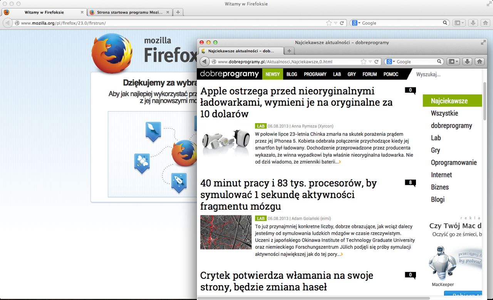Image resolution: width=493 pixels, height=300 pixels.
Task: Reload the dobreprogramy page
Action: point(377,62)
